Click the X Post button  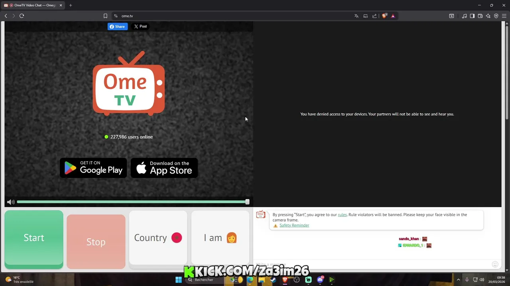(x=140, y=27)
